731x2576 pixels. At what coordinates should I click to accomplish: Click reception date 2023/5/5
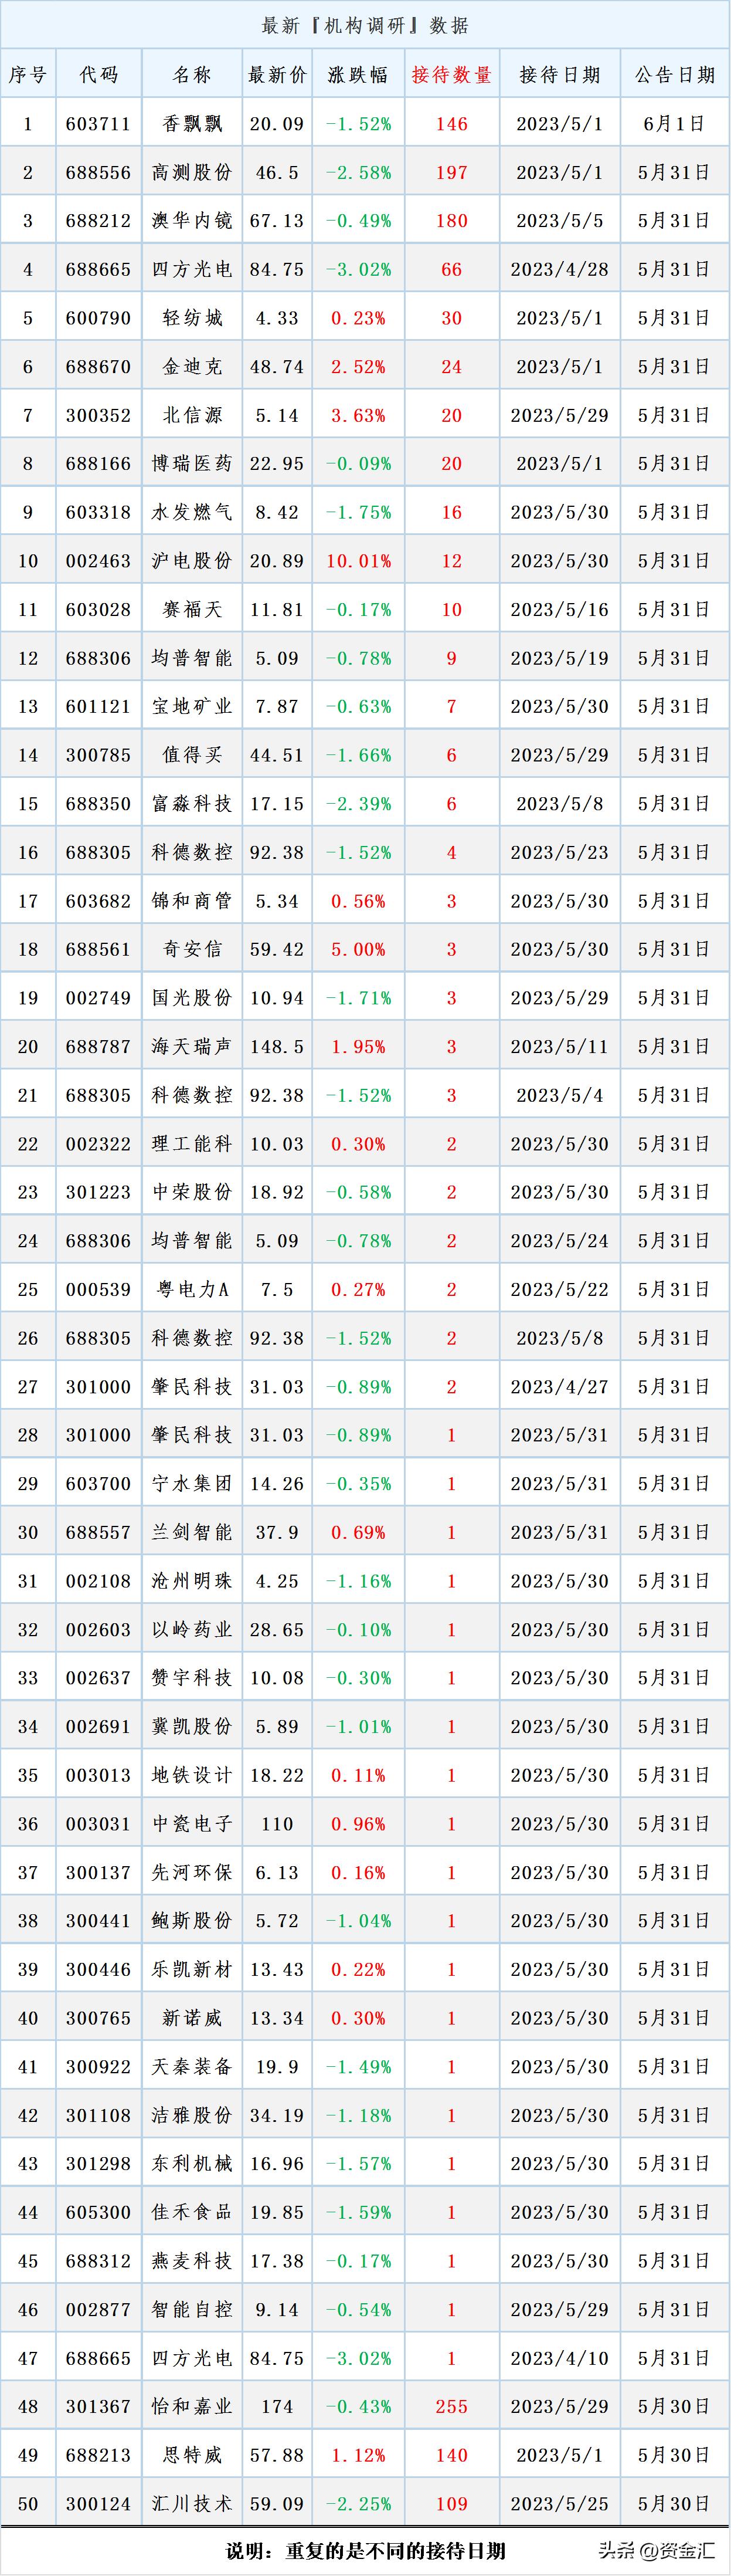559,221
